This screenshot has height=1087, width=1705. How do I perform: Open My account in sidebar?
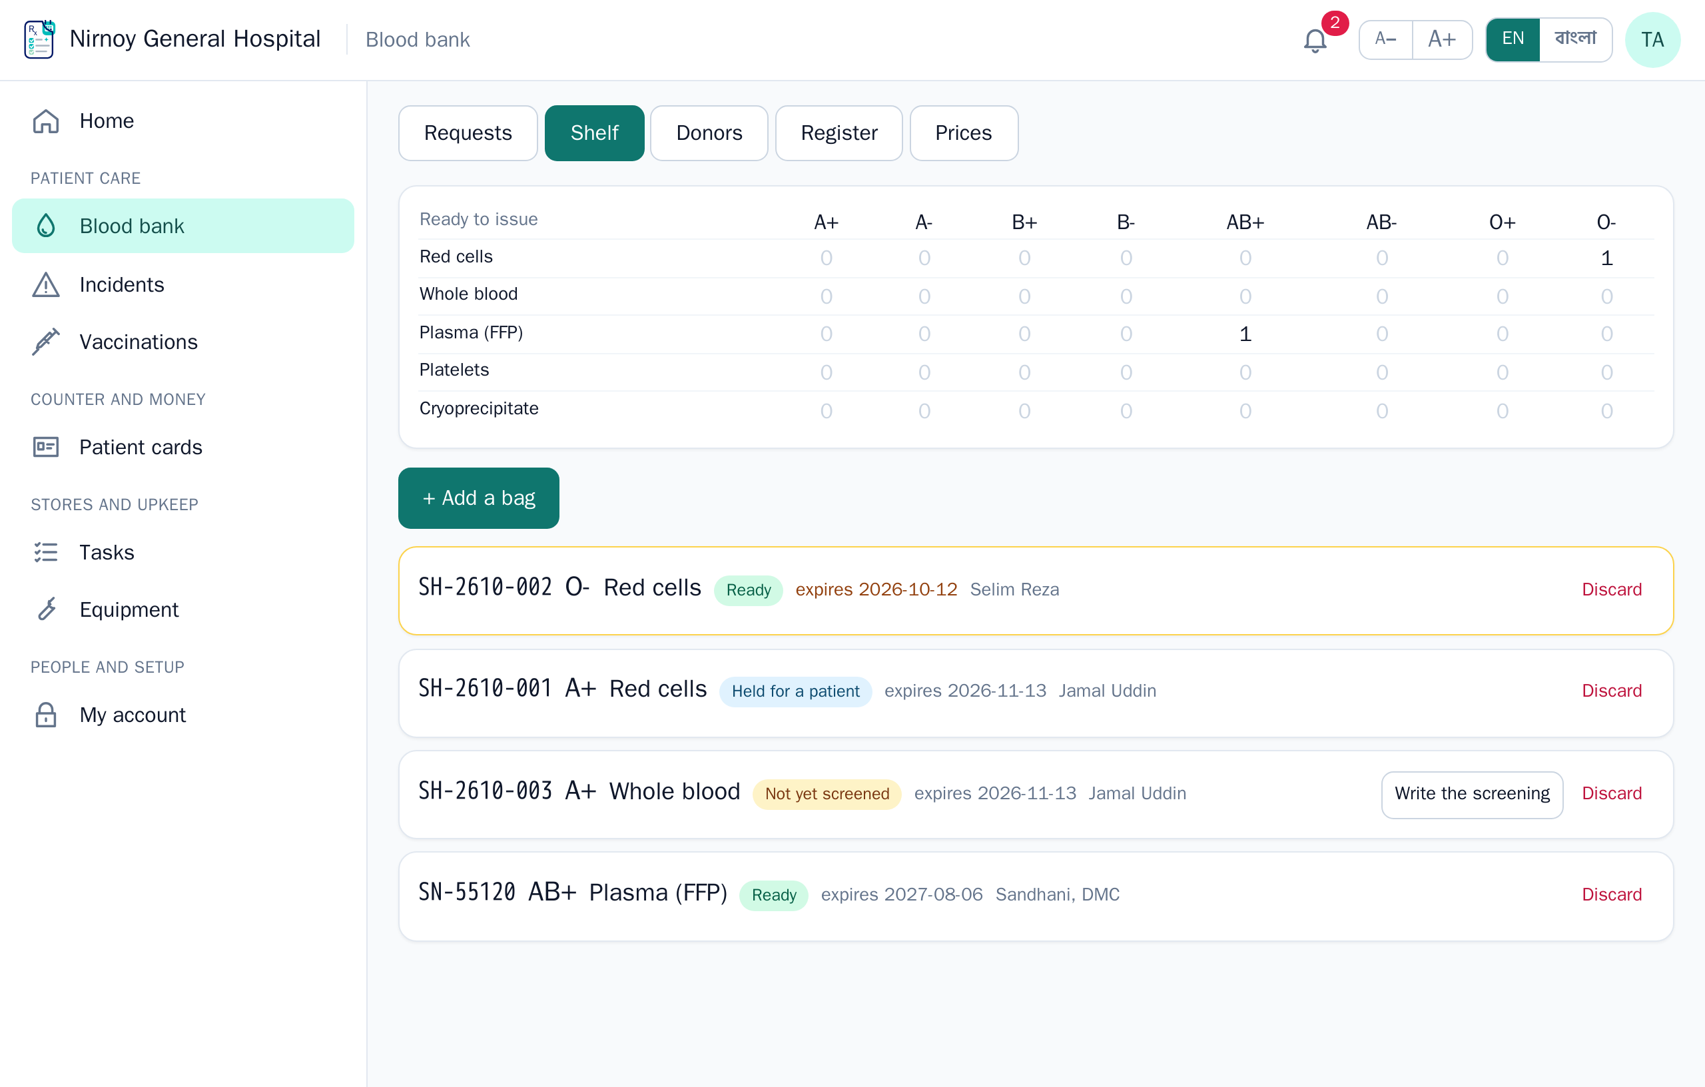pyautogui.click(x=183, y=715)
